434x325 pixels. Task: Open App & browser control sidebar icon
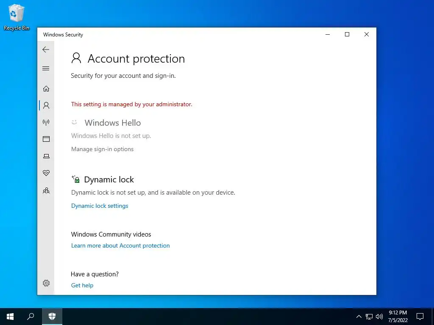point(46,139)
